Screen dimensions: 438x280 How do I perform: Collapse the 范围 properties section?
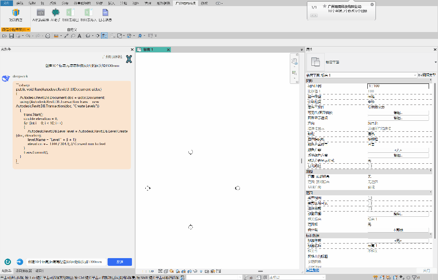[430, 192]
